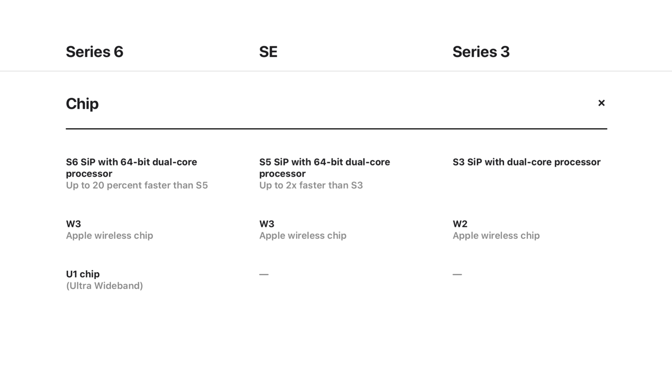Click "Up to 20 percent faster than S5"
This screenshot has width=672, height=378.
pos(137,185)
